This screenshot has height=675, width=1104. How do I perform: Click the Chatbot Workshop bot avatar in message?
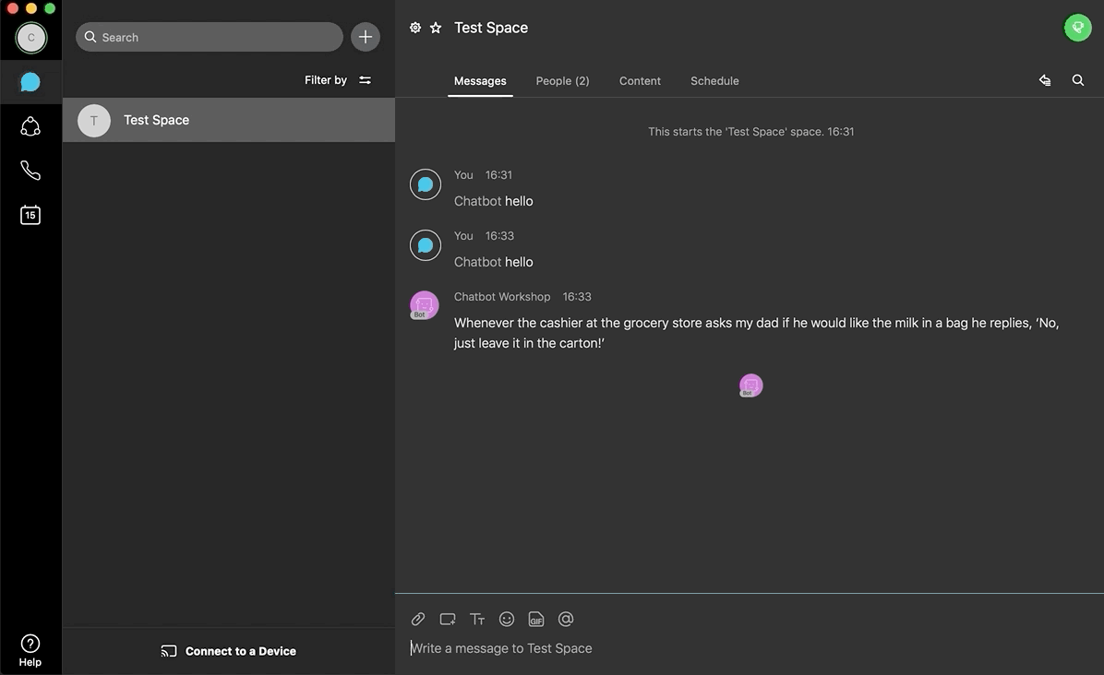425,305
